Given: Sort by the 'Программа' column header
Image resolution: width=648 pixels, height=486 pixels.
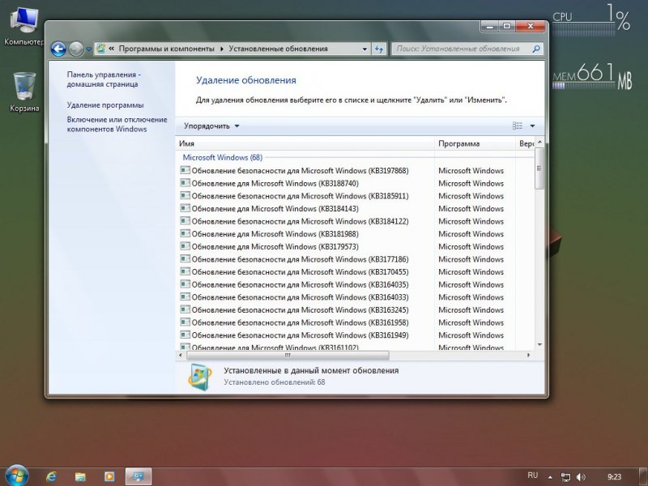Looking at the screenshot, I should point(475,143).
